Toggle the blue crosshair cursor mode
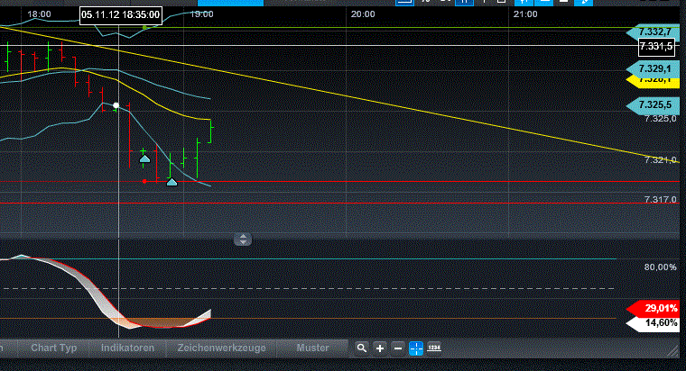The height and width of the screenshot is (371, 686). point(415,348)
